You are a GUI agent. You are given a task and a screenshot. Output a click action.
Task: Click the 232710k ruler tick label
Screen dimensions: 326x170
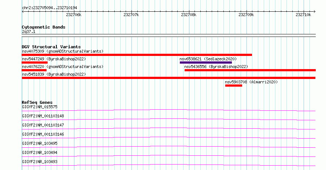click(x=303, y=15)
